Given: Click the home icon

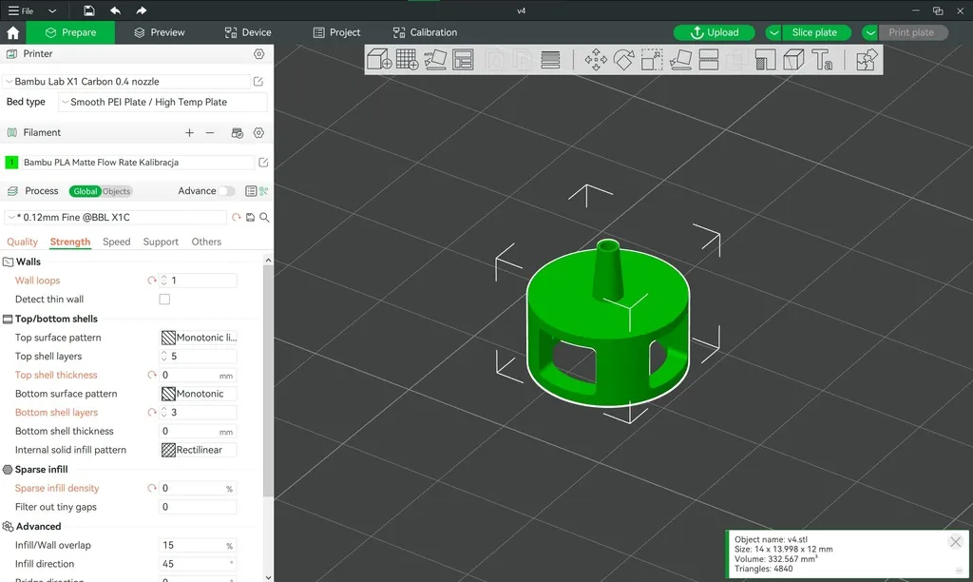Looking at the screenshot, I should point(13,32).
